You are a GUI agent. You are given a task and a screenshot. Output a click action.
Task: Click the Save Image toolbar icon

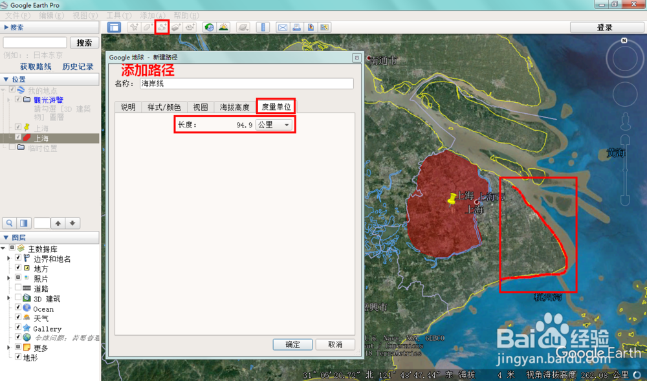coord(311,27)
